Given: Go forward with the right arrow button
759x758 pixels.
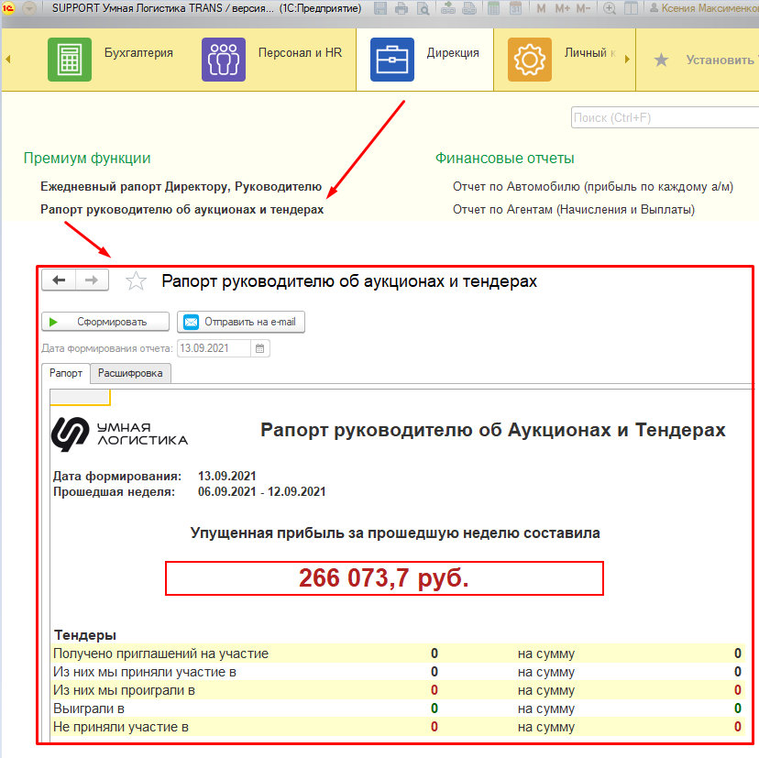Looking at the screenshot, I should [x=92, y=280].
